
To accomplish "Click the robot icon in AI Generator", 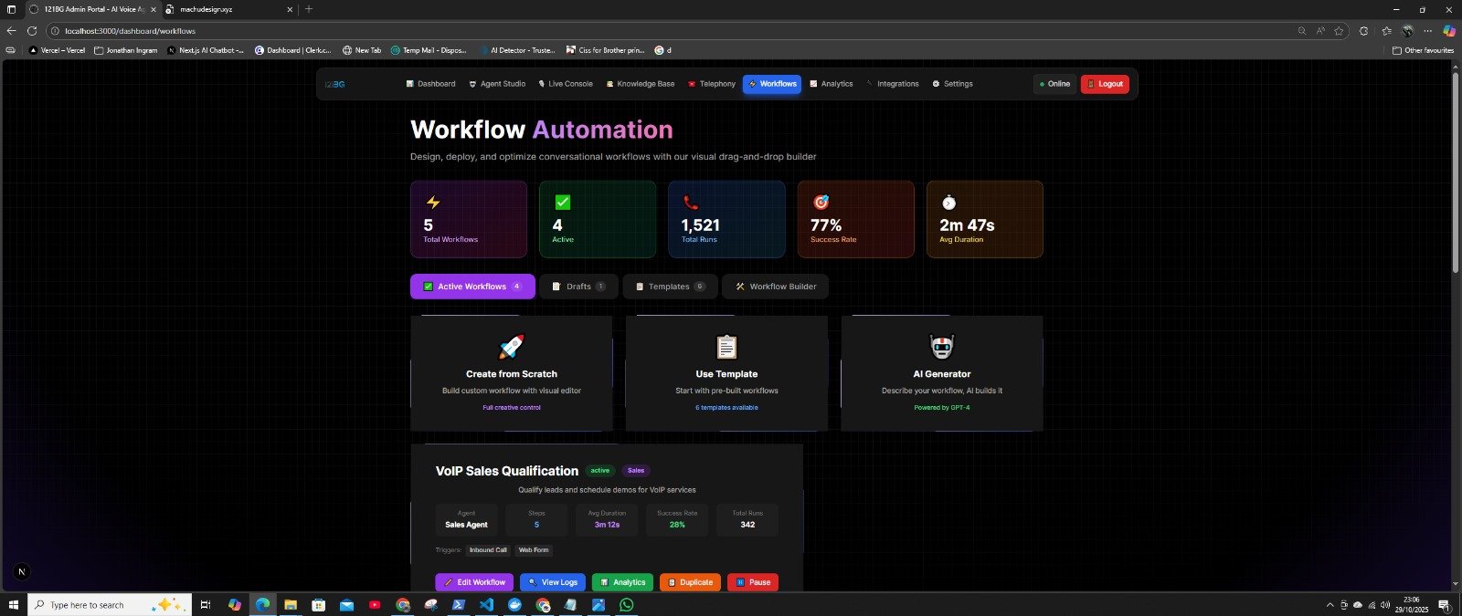I will [942, 347].
